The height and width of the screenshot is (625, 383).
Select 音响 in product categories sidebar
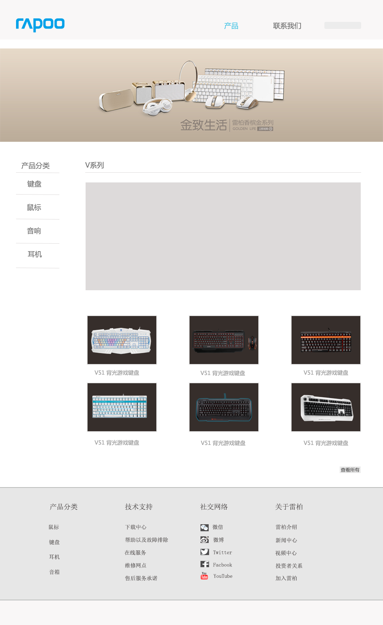pos(34,231)
